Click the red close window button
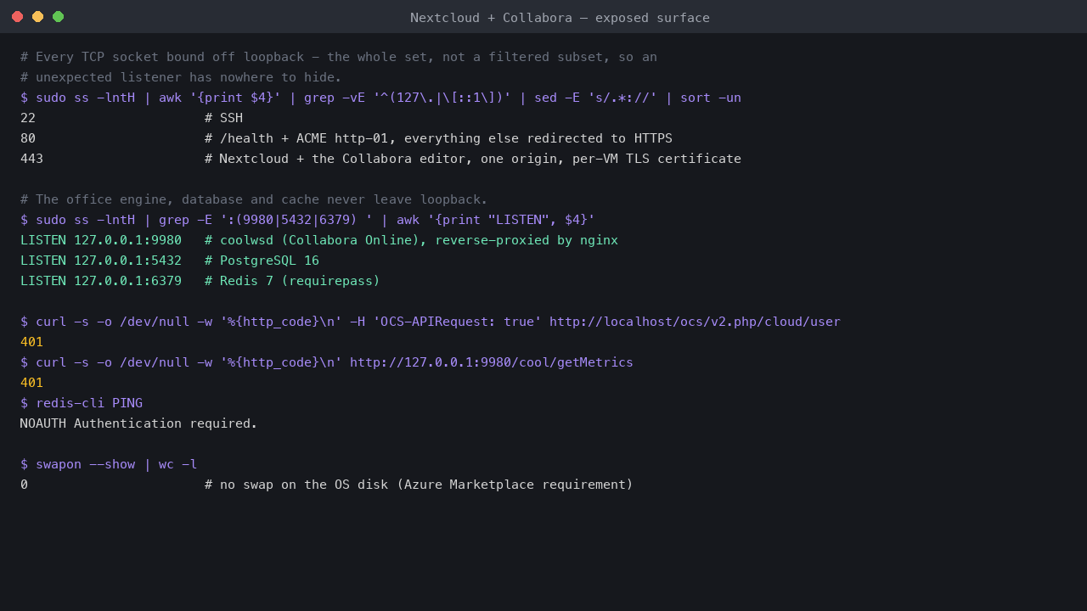1087x611 pixels. (17, 17)
